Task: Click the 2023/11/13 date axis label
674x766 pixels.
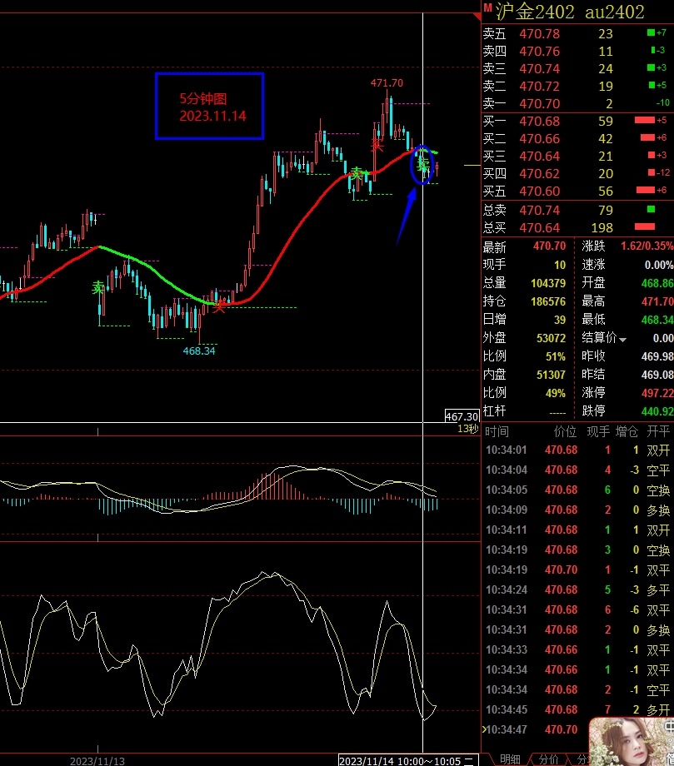Action: pos(97,761)
